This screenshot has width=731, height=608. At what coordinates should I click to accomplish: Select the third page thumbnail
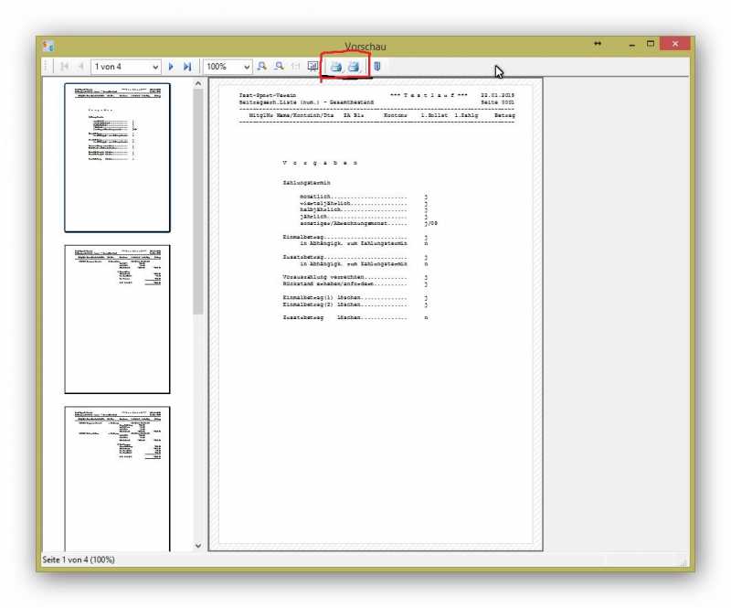117,478
